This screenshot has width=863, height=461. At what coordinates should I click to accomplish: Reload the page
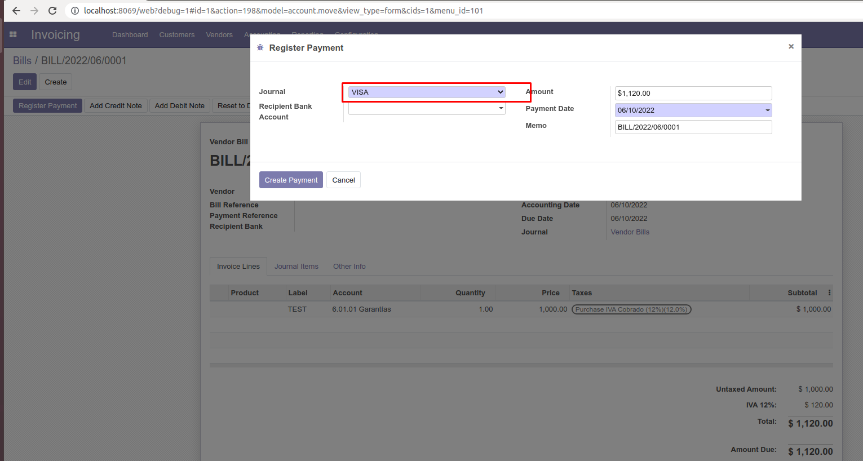pyautogui.click(x=52, y=10)
